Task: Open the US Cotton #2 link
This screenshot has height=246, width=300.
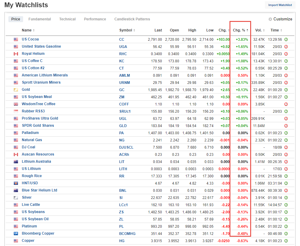Action: tap(33, 68)
